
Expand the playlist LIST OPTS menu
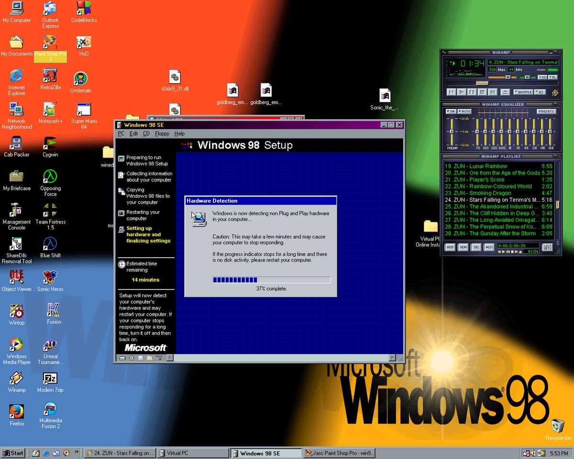pos(547,247)
